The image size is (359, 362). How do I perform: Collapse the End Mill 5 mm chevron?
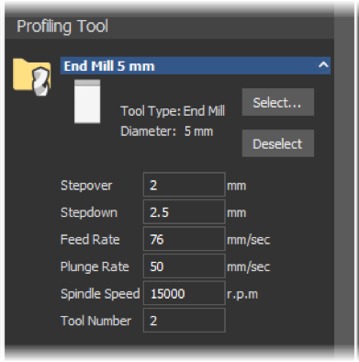coord(323,65)
